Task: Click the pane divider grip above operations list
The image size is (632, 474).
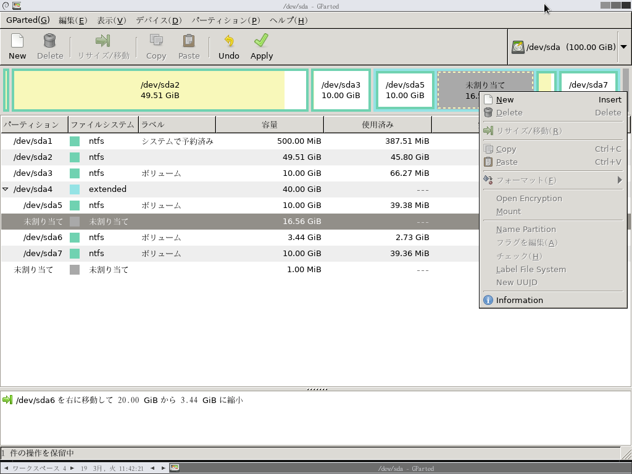Action: (x=317, y=389)
